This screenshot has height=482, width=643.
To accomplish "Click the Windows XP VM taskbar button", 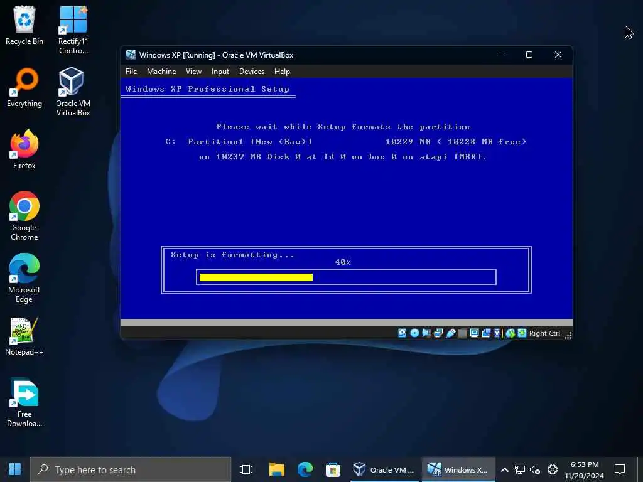I will click(458, 469).
